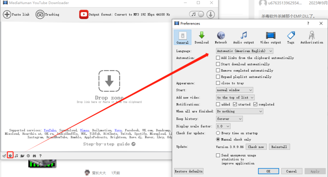
Task: Open the Vevo supported service link
Action: (x=118, y=130)
